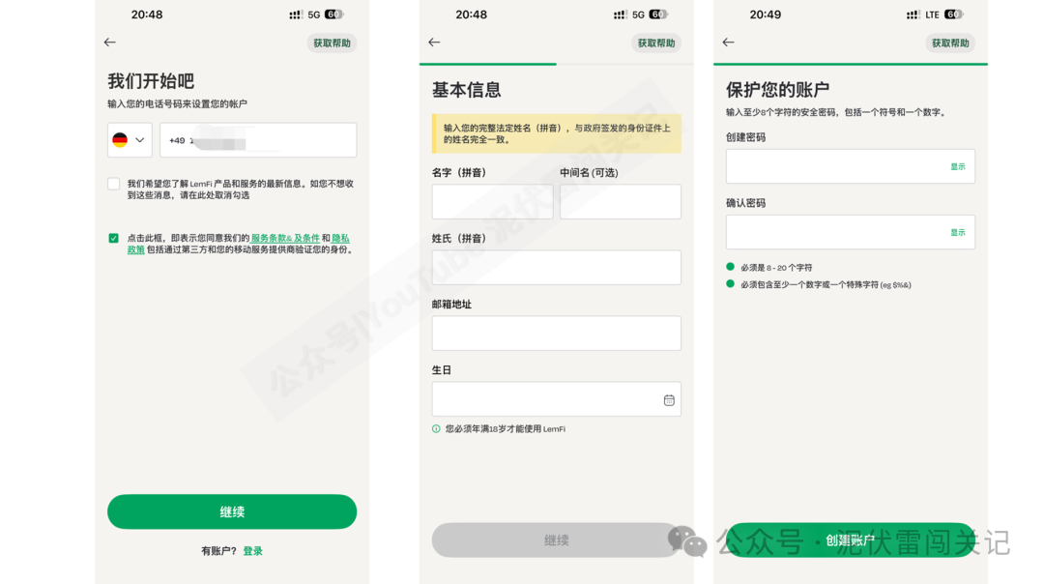1044x584 pixels.
Task: Check the marketing messages opt-in checkbox
Action: click(x=113, y=183)
